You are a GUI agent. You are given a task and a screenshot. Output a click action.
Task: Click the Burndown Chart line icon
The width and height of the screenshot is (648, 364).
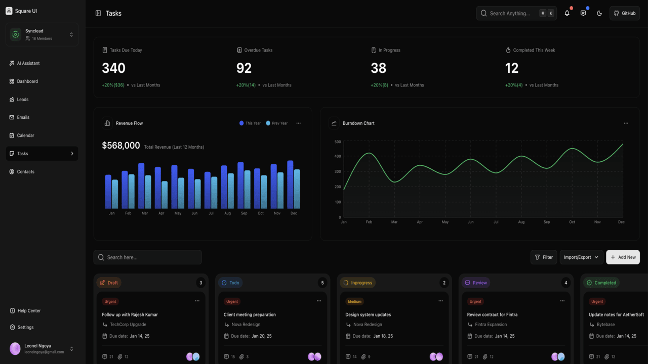coord(334,123)
